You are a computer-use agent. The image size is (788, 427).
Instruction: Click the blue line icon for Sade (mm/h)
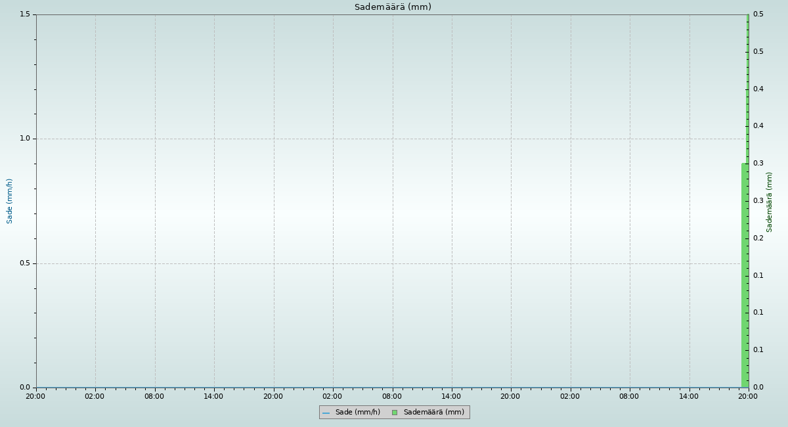tap(326, 413)
